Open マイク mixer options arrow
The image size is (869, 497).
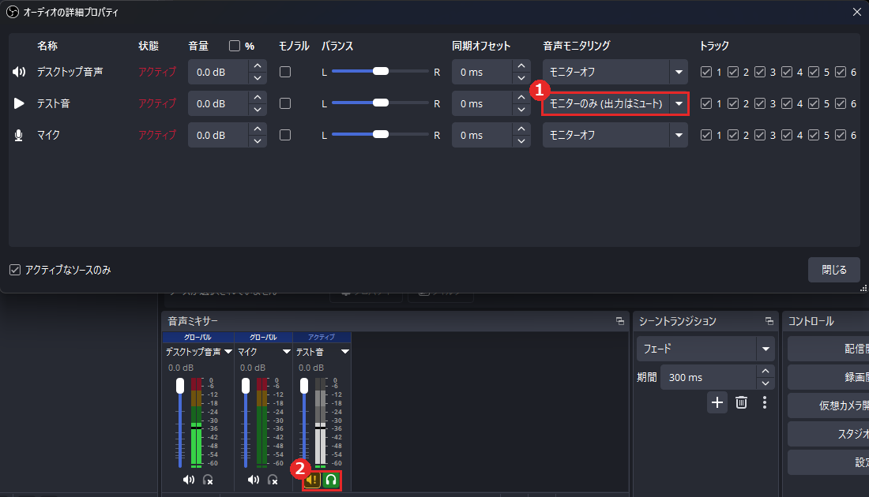[287, 351]
